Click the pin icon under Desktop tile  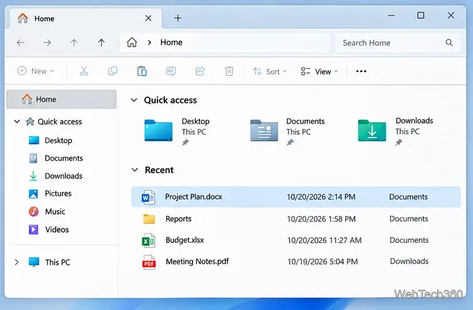click(185, 142)
